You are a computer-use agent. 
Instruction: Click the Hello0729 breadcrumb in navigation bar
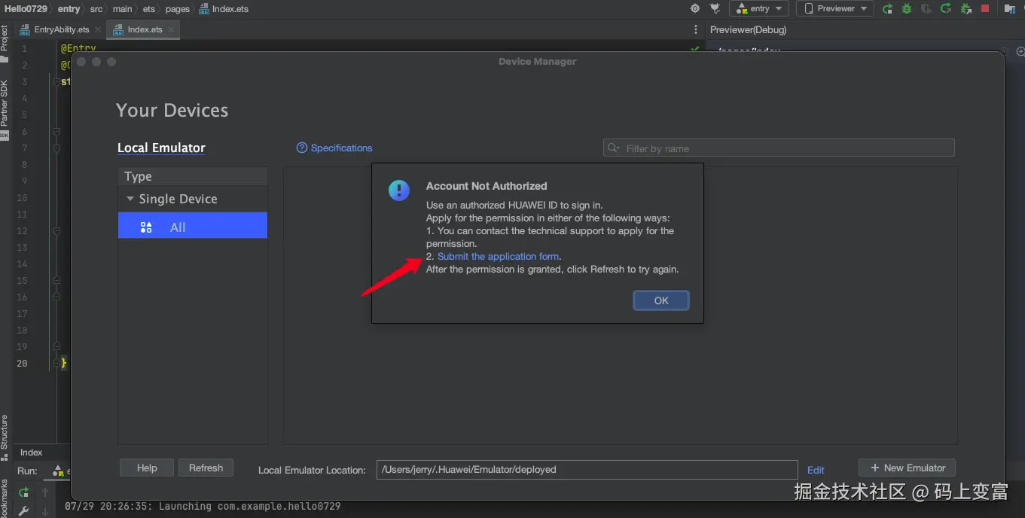(26, 9)
